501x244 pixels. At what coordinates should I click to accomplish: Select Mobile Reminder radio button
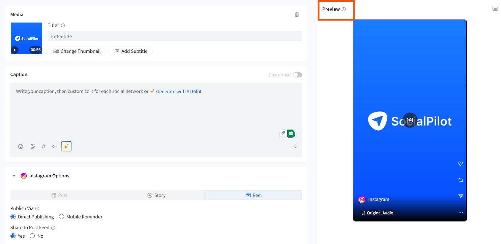62,217
